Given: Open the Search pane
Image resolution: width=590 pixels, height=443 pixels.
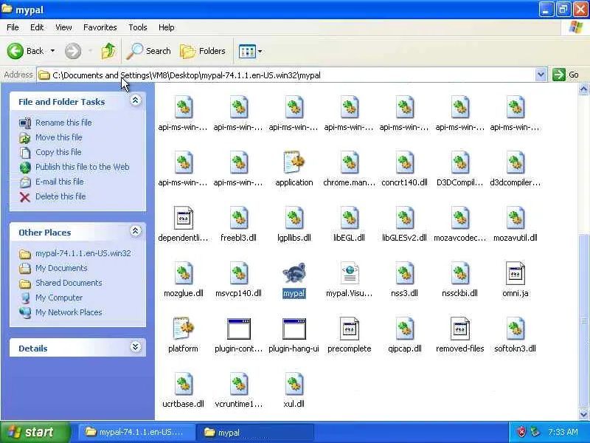Looking at the screenshot, I should click(x=149, y=51).
